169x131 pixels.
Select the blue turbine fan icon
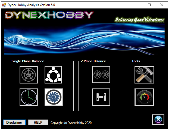pos(54,97)
